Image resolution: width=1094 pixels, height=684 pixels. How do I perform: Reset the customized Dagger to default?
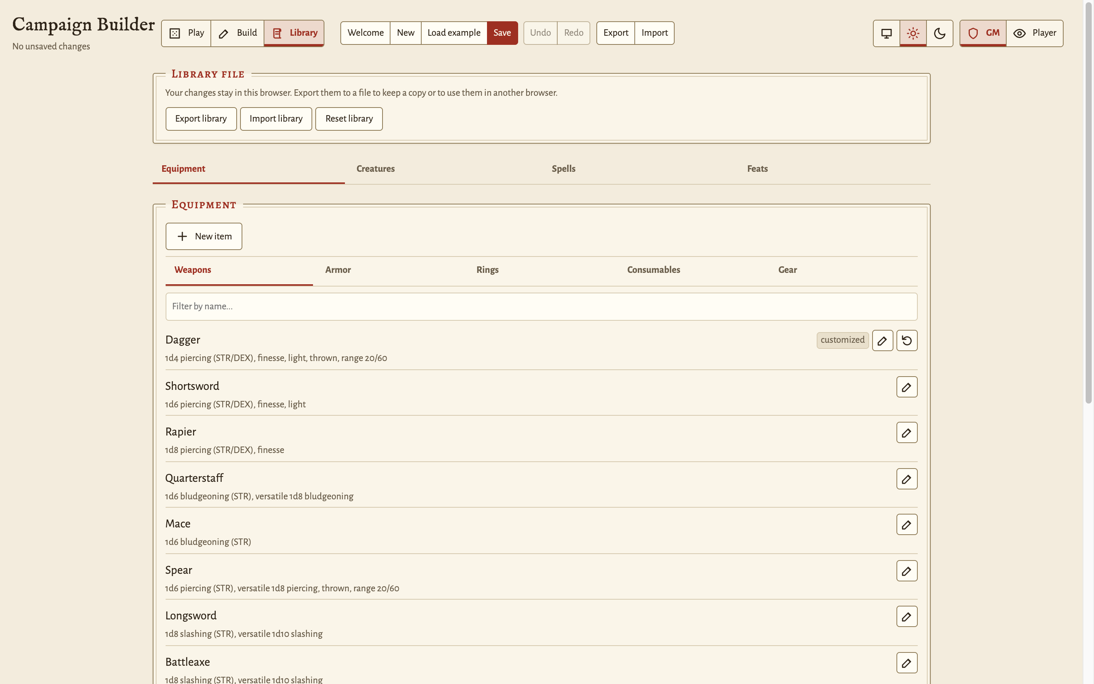point(906,340)
